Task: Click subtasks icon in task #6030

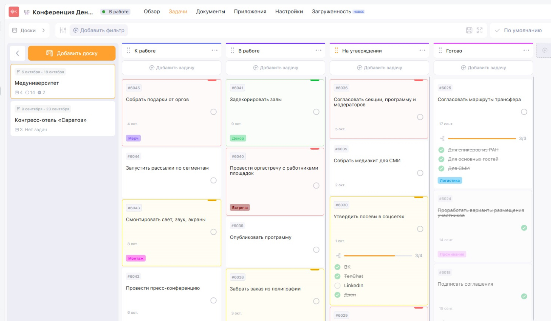Action: click(338, 255)
